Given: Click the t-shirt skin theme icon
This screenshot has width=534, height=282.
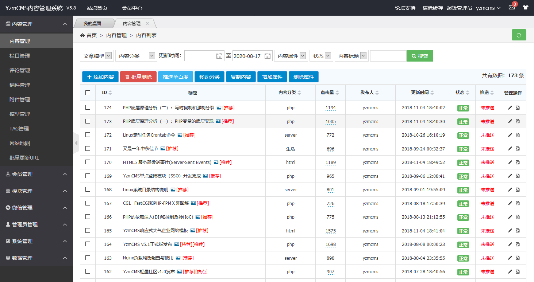Looking at the screenshot, I should click(525, 8).
